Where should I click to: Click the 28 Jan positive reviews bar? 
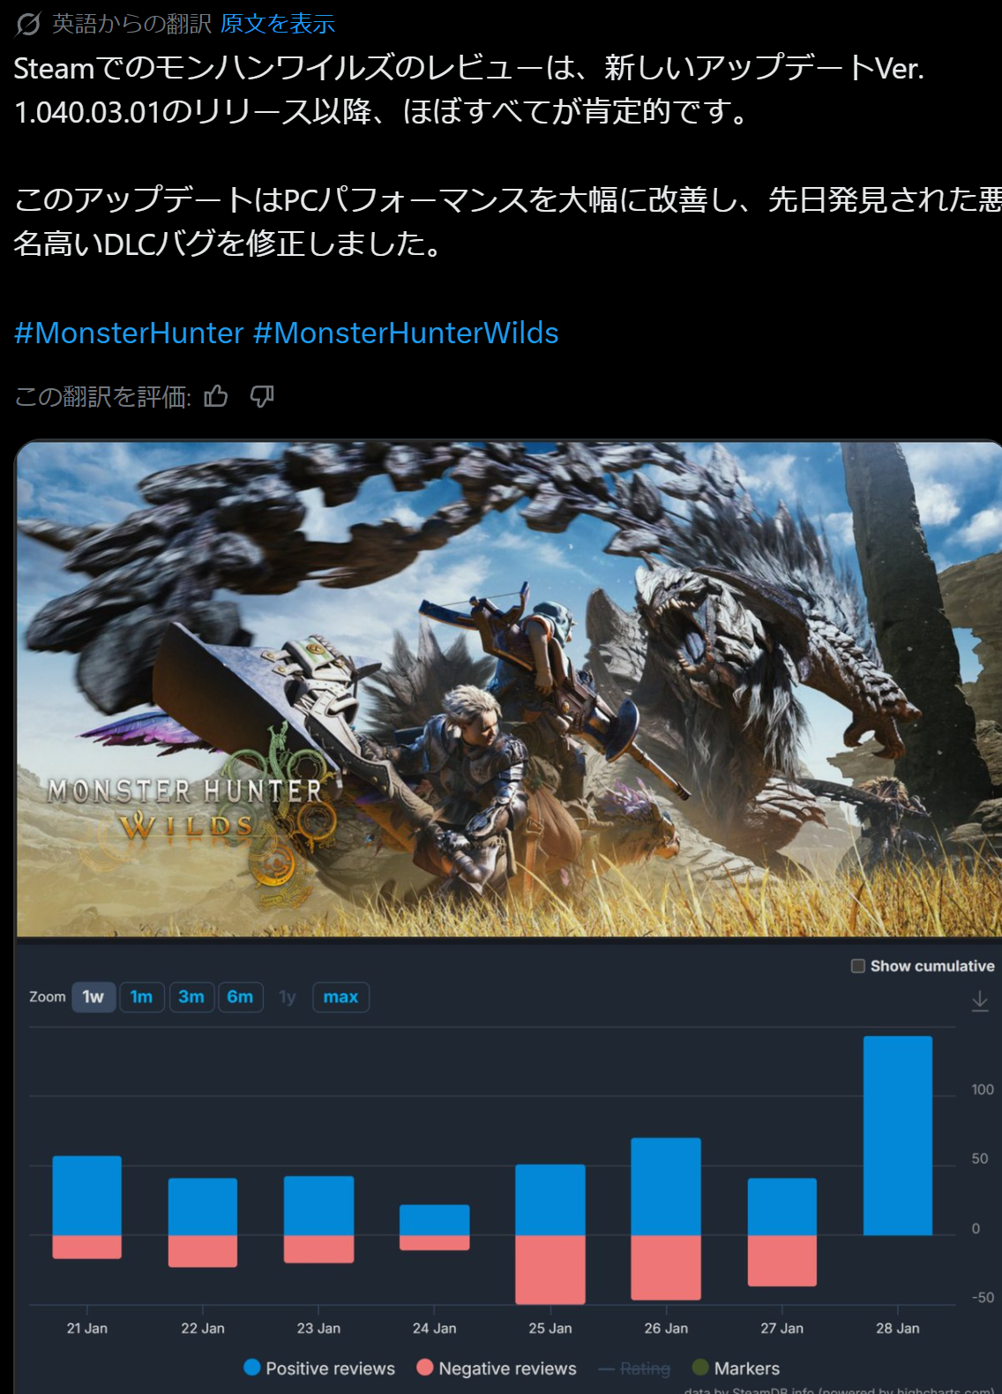(897, 1135)
